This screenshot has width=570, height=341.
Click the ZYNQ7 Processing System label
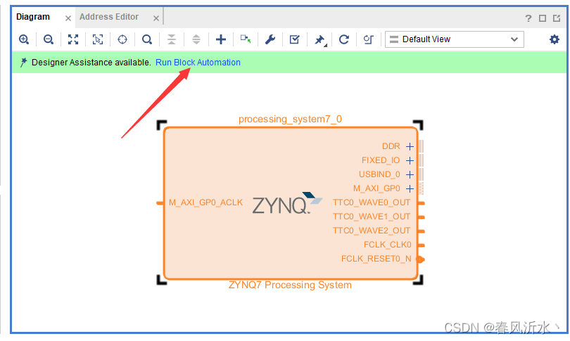point(290,285)
